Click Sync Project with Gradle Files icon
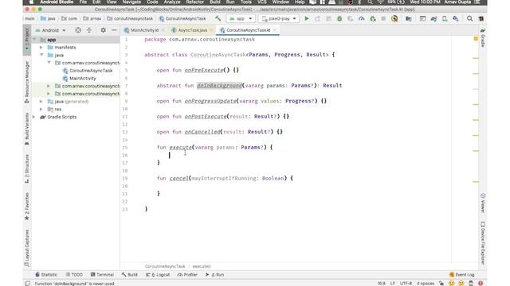The width and height of the screenshot is (510, 286). point(433,19)
